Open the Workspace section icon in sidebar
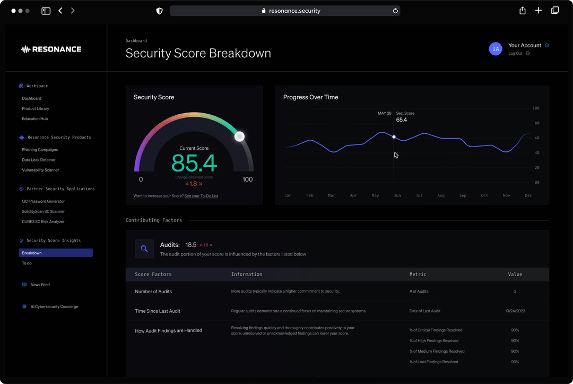The height and width of the screenshot is (384, 573). coord(20,86)
